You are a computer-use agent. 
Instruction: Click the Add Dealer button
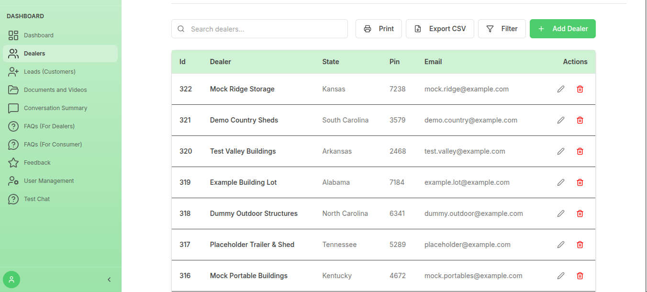[563, 29]
